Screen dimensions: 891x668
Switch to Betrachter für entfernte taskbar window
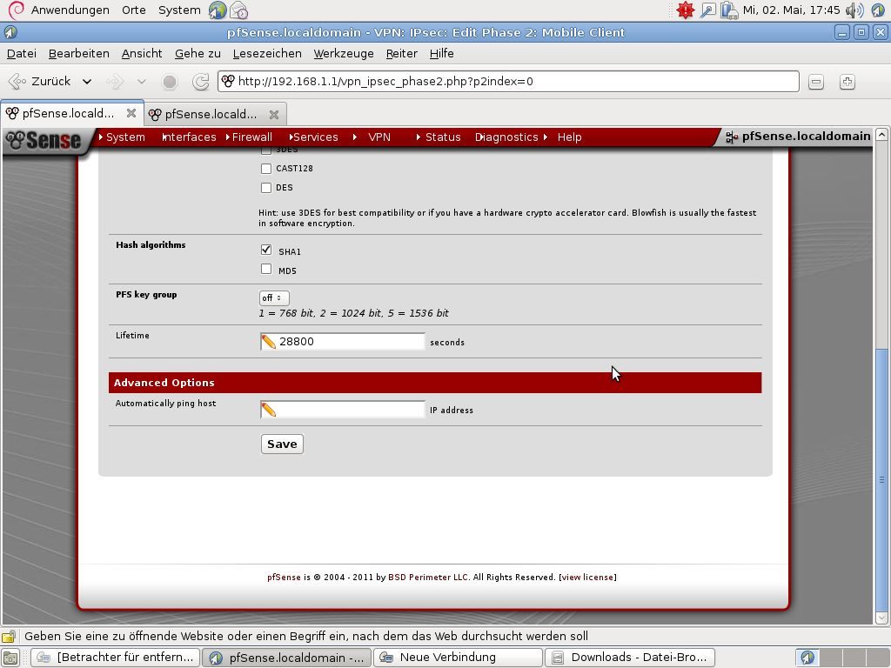(x=116, y=658)
